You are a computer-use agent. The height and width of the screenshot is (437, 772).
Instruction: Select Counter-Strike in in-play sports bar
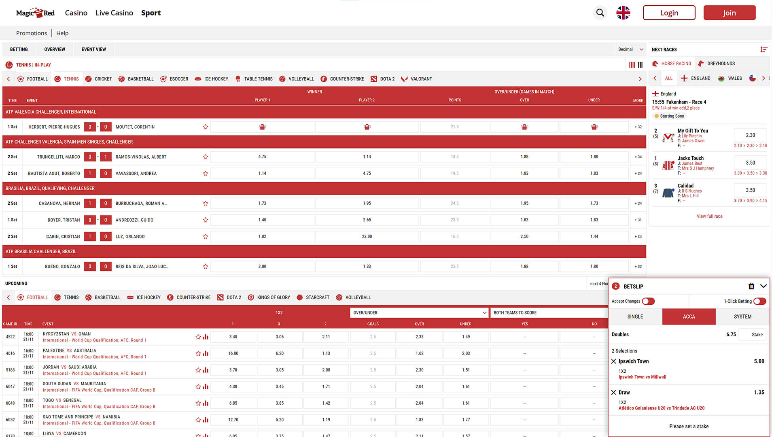point(342,79)
